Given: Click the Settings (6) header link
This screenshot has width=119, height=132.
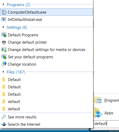Looking at the screenshot, I should pyautogui.click(x=17, y=27).
